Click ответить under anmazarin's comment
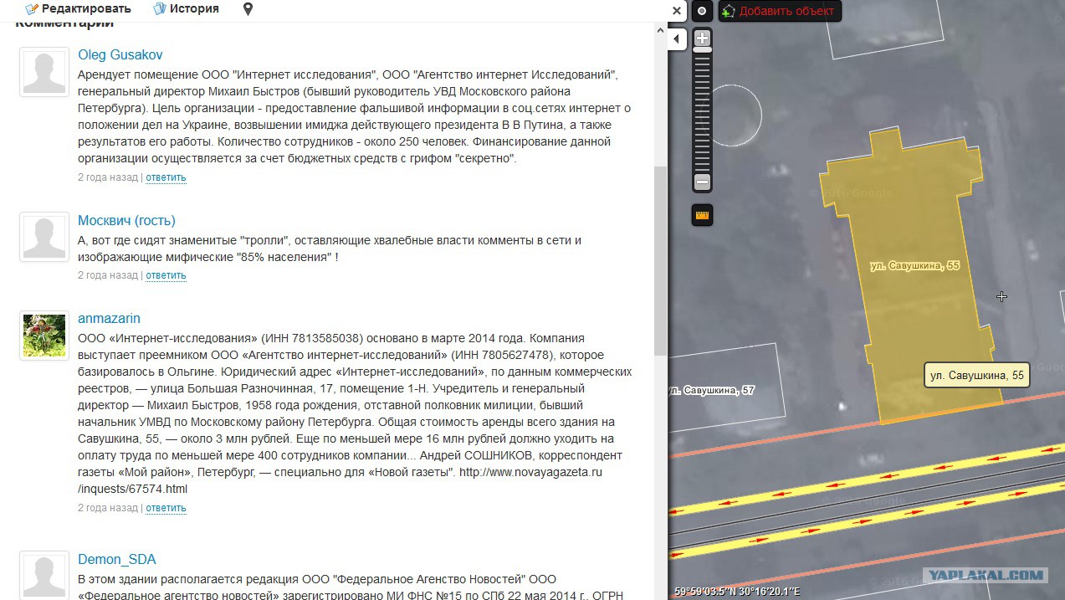Viewport: 1065px width, 600px height. (166, 508)
